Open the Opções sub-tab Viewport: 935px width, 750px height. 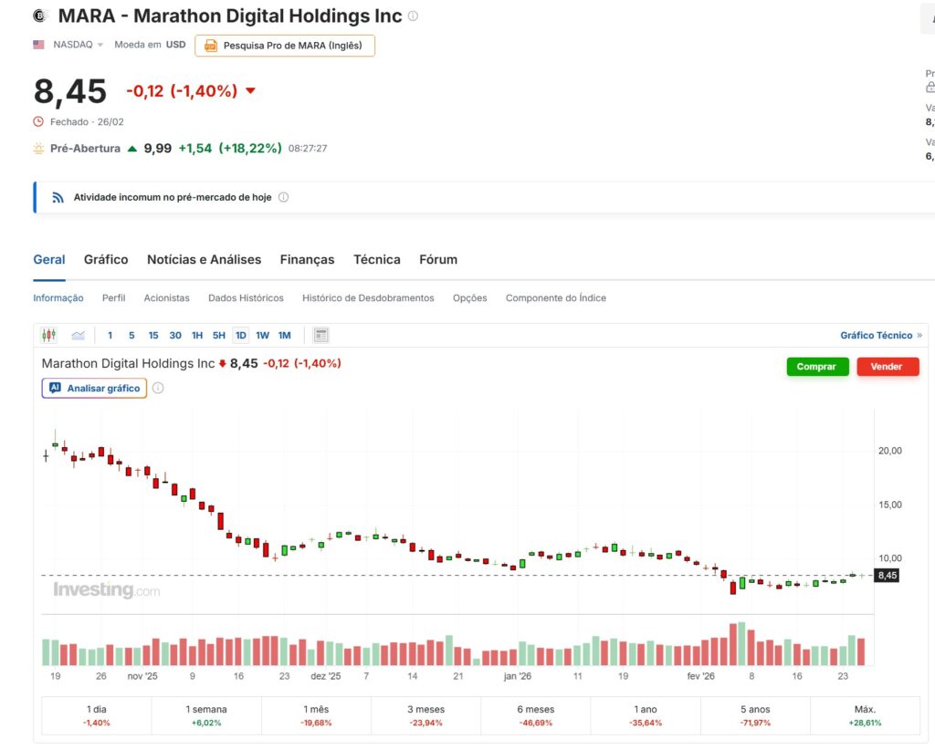(470, 297)
